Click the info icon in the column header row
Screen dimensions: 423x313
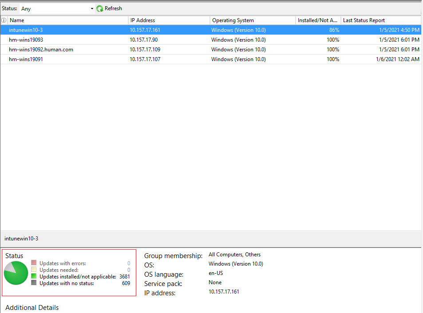click(x=4, y=20)
